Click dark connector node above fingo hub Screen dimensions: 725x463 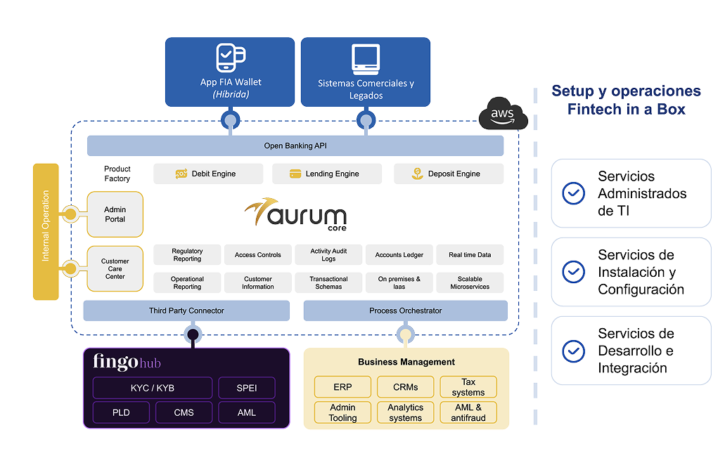(193, 334)
